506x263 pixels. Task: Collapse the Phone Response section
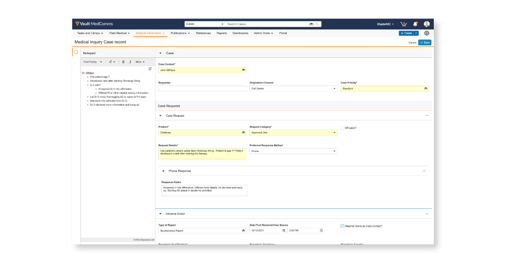(163, 171)
